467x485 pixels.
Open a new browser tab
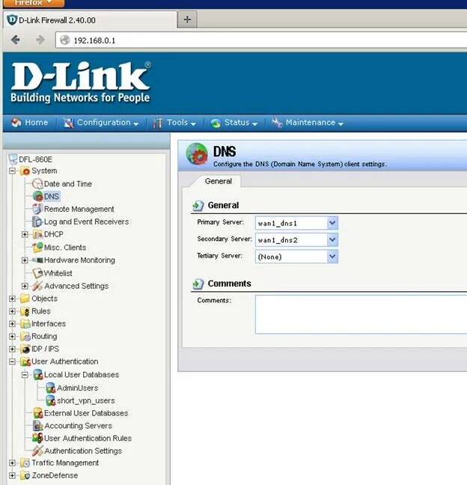[x=187, y=19]
